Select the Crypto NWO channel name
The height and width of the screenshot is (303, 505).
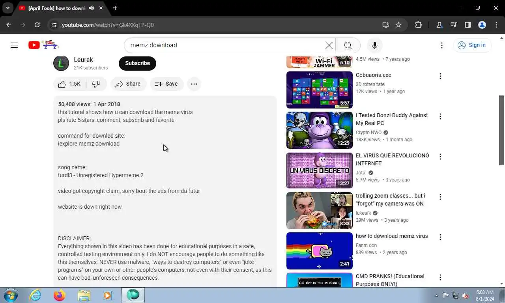[x=368, y=133]
